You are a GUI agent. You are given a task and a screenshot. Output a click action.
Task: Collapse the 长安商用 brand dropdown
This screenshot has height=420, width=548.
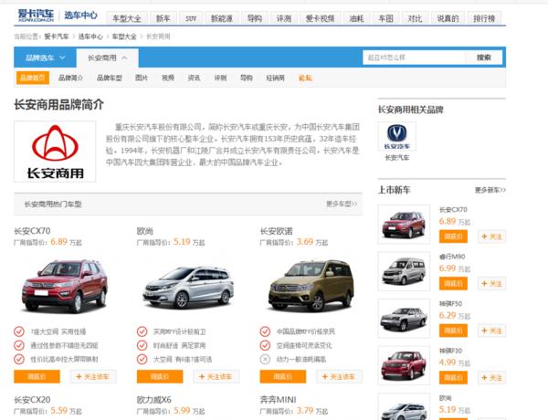(x=107, y=58)
